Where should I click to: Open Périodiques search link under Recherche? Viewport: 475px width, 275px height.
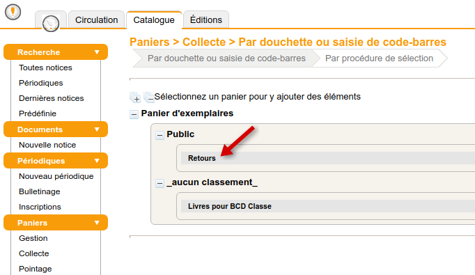[x=41, y=83]
